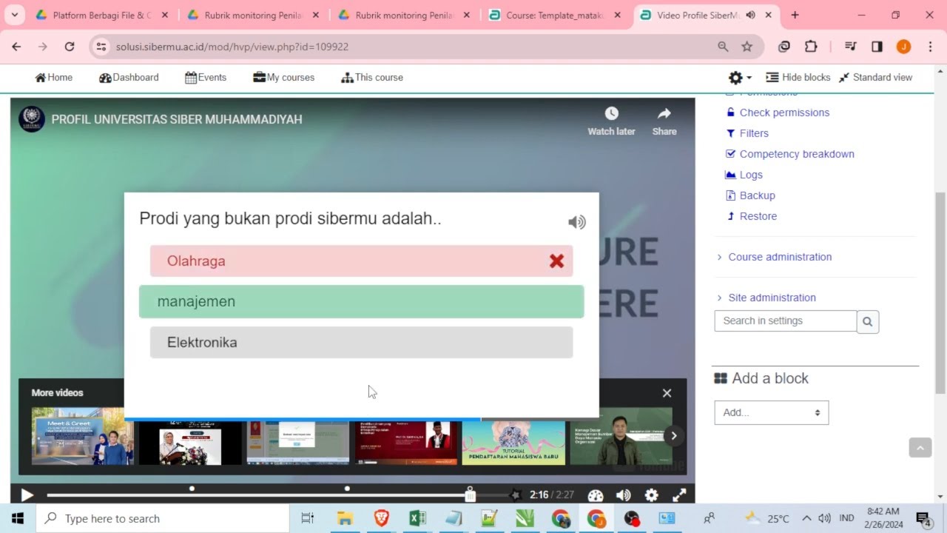Bookmark this page with star icon
Screen dimensions: 947x533
[x=747, y=47]
